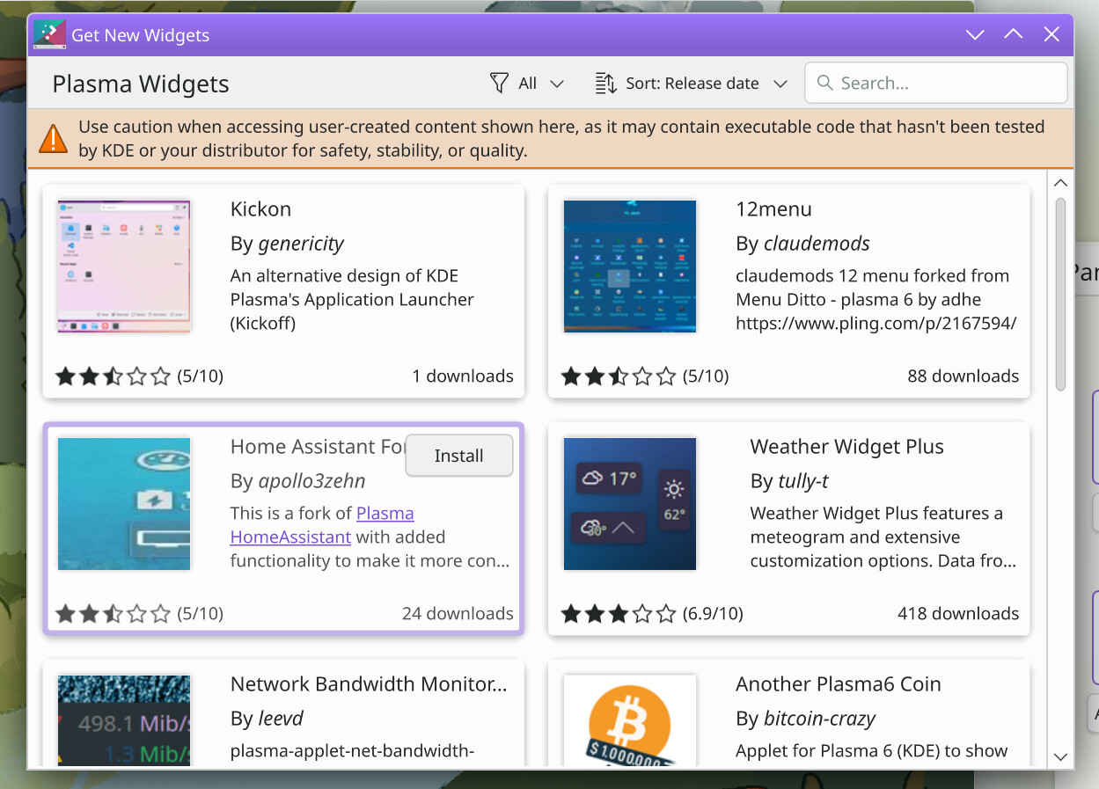The image size is (1099, 789).
Task: Click author name tully-t
Action: [x=802, y=481]
